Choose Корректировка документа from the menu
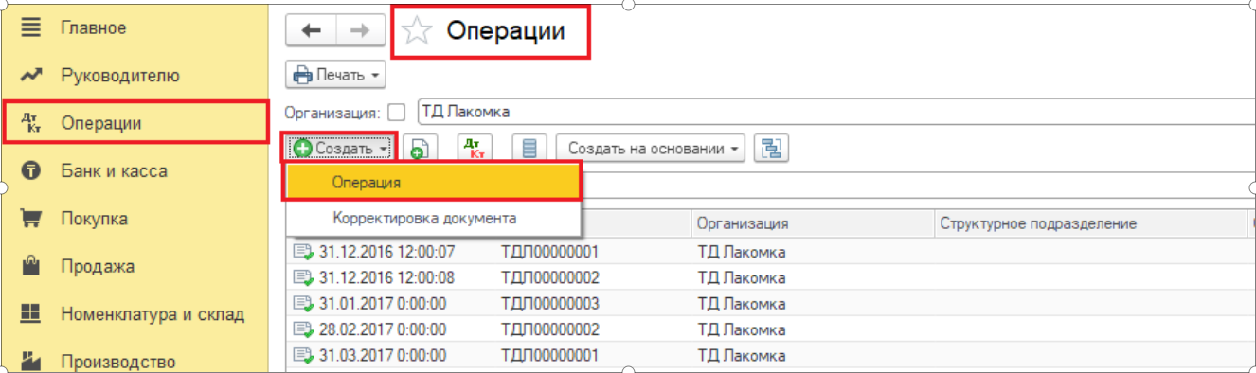1256x373 pixels. point(433,218)
